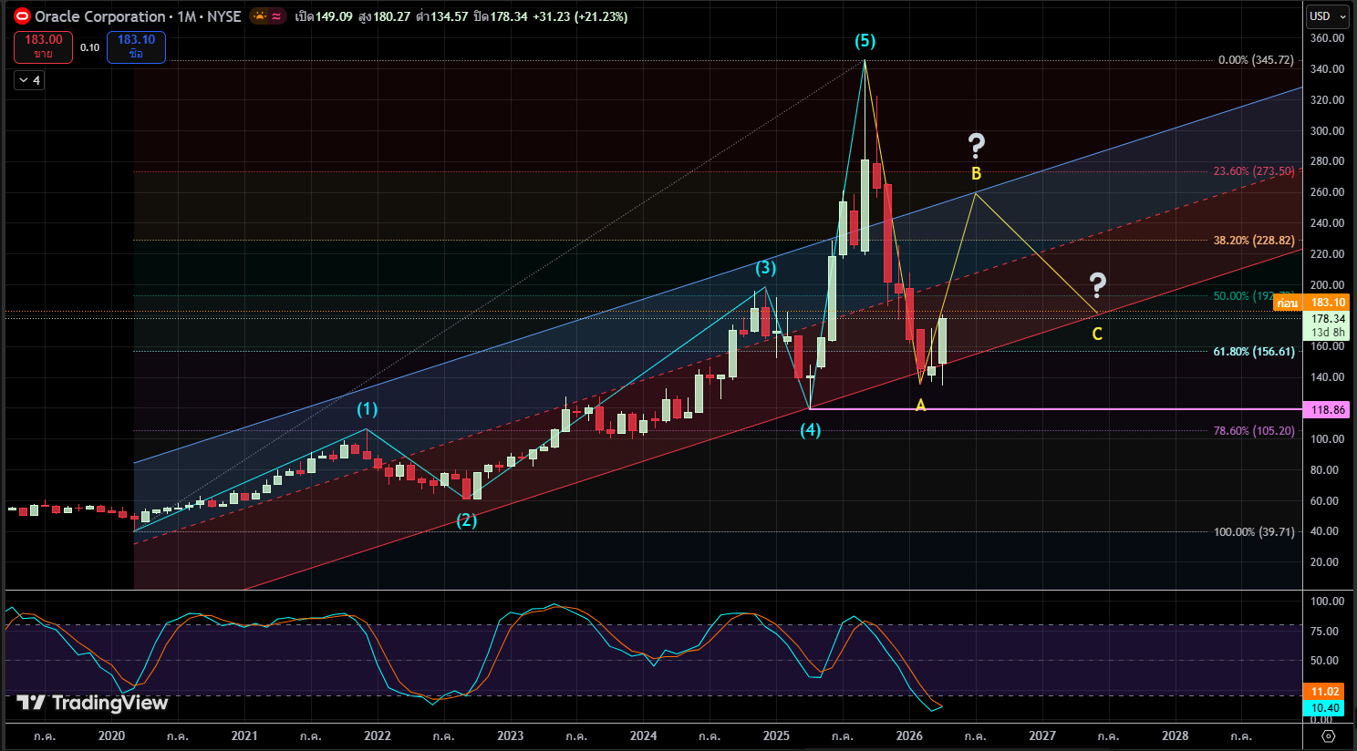Select the 61.80% (156.61) Fibonacci label
Screen dimensions: 1357x751
tap(1253, 352)
